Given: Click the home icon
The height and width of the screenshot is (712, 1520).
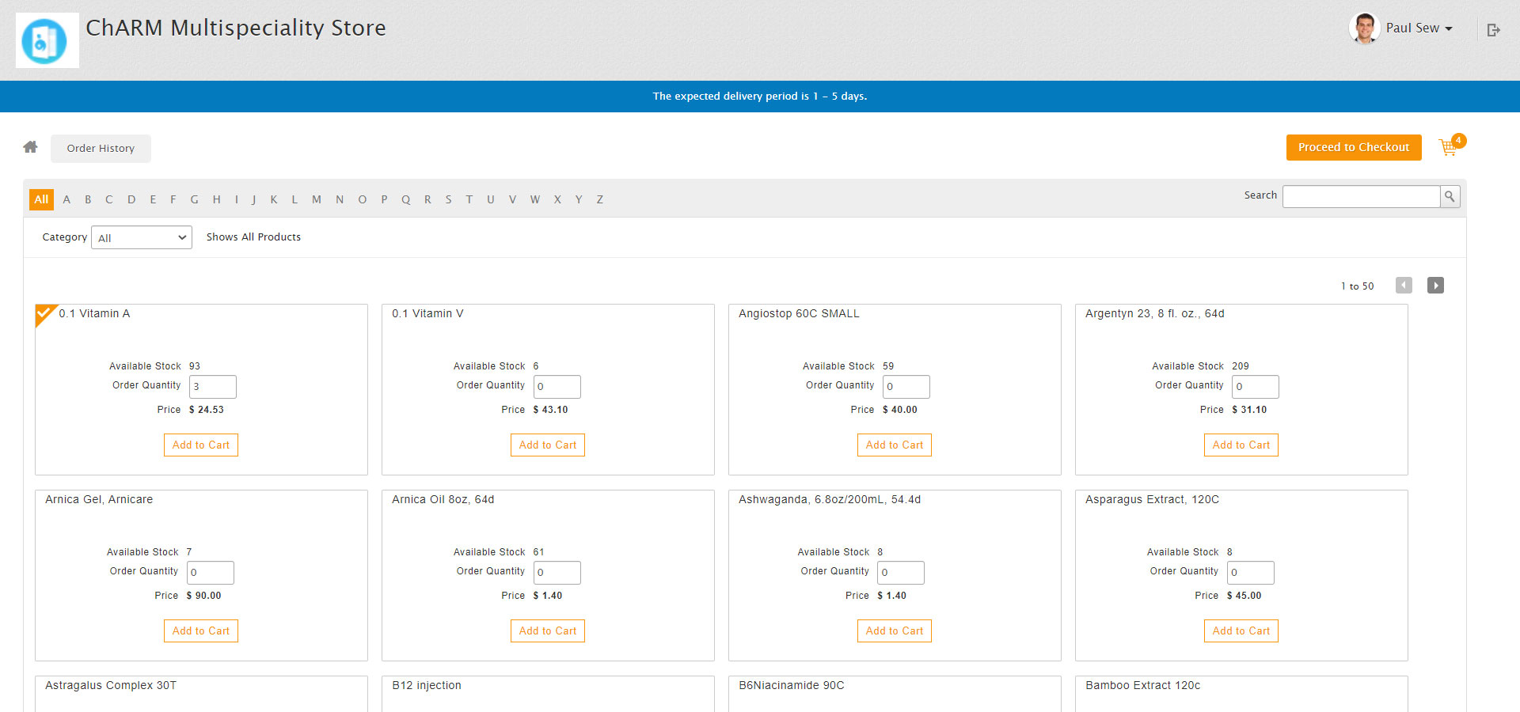Looking at the screenshot, I should coord(31,147).
